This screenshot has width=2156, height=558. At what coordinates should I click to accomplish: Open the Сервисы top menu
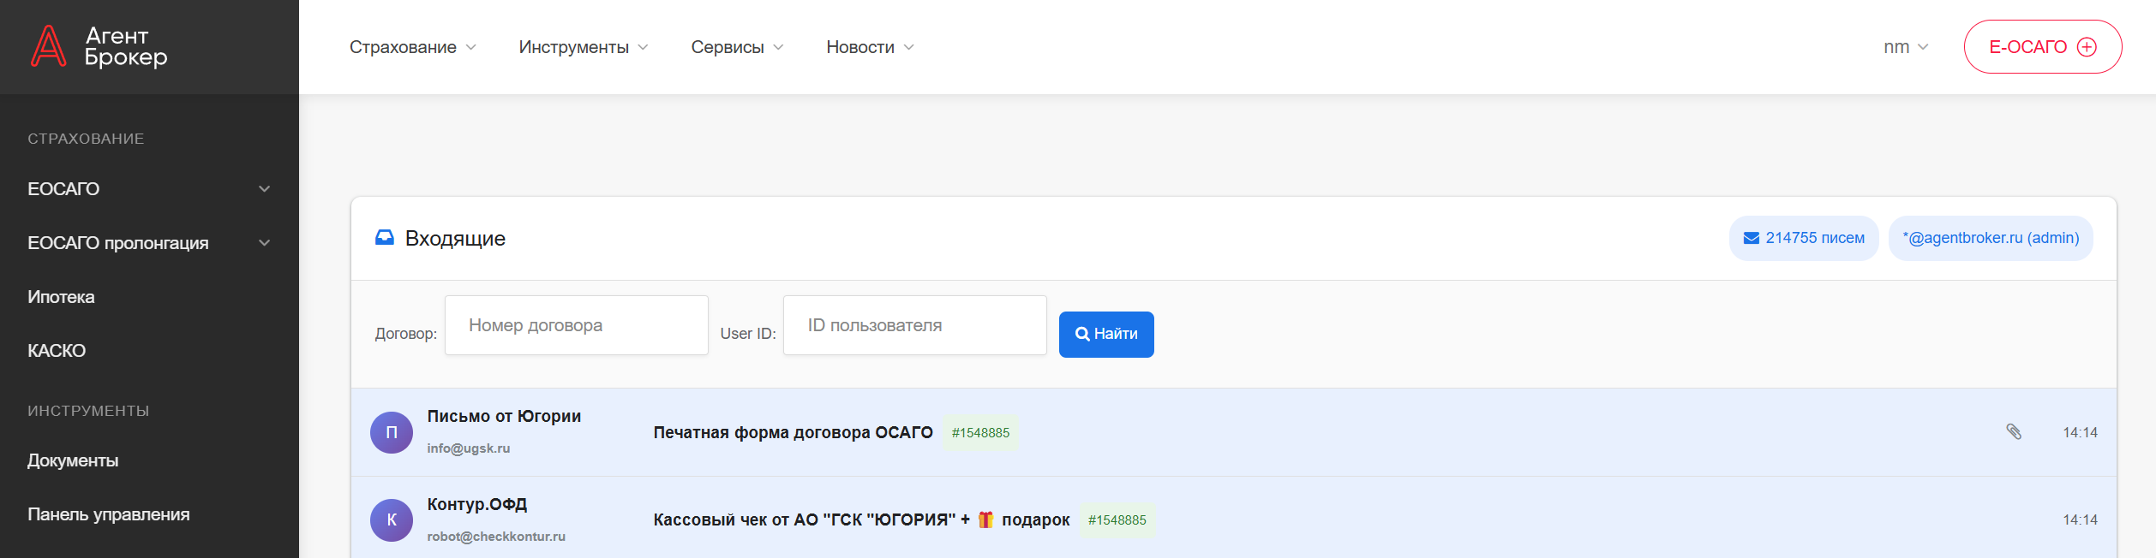pyautogui.click(x=736, y=47)
